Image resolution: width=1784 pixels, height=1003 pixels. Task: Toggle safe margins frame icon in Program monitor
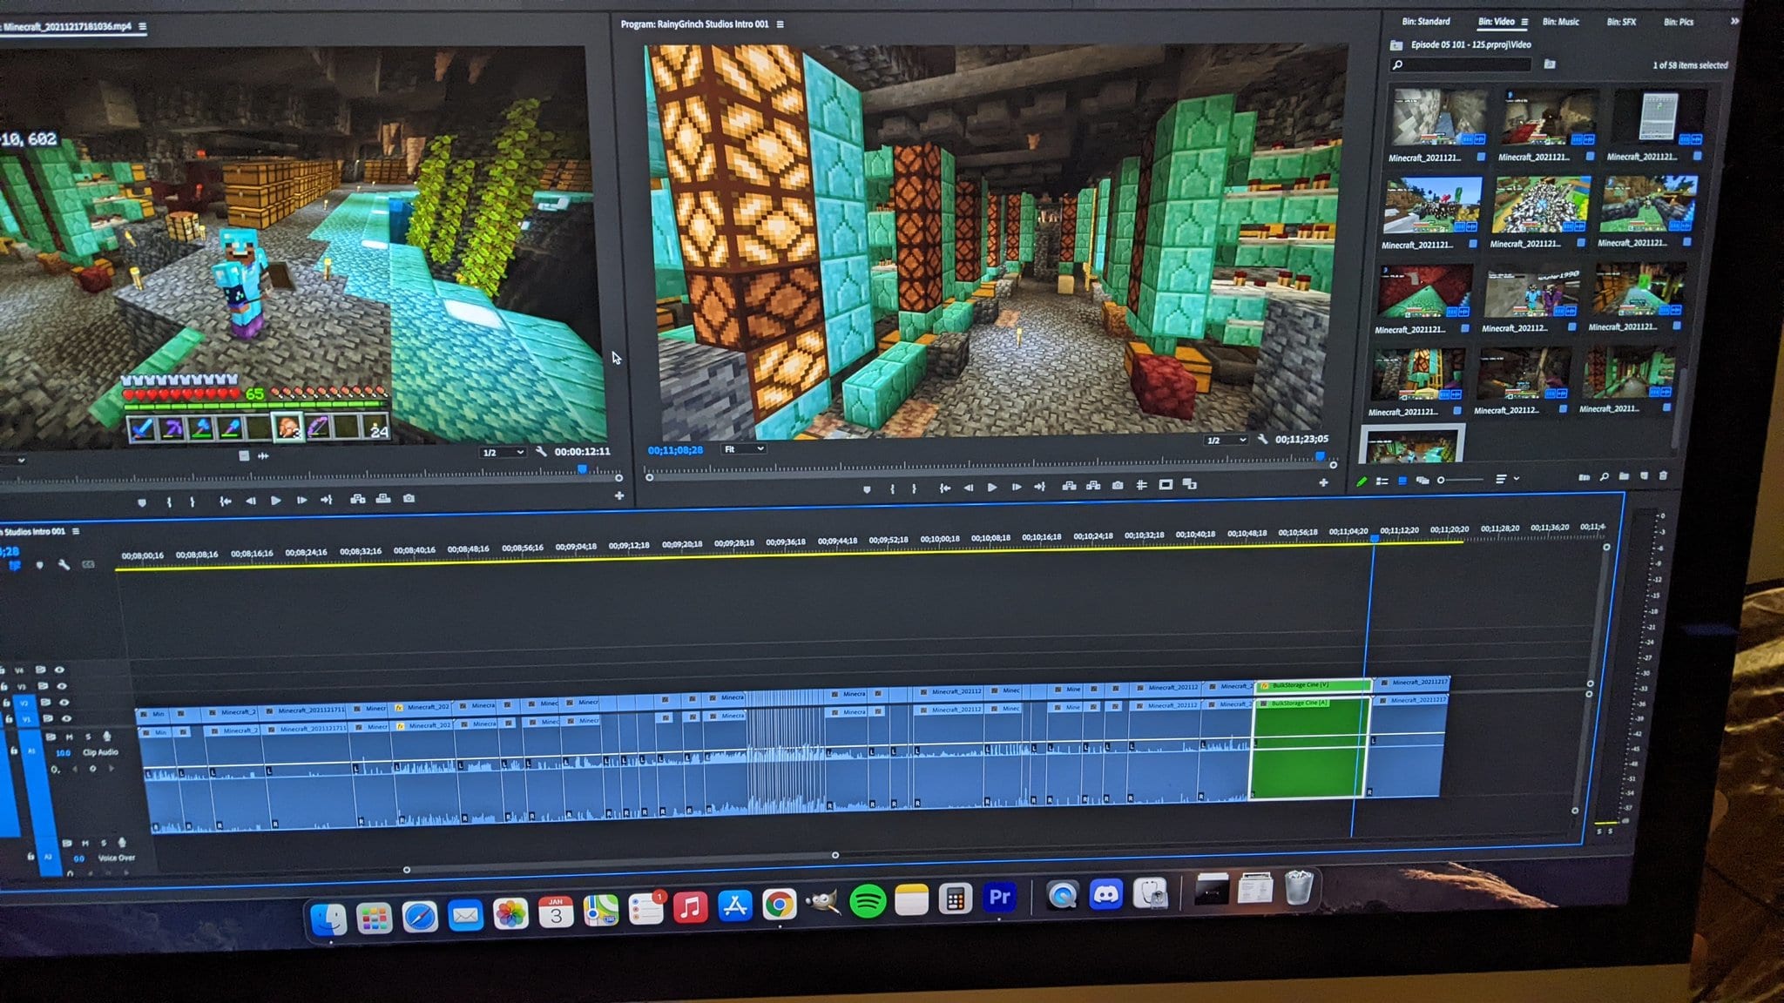pos(1166,485)
